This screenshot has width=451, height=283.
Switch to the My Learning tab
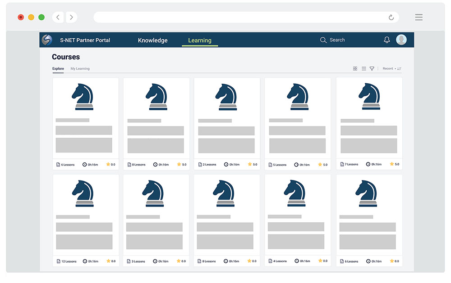[x=80, y=68]
